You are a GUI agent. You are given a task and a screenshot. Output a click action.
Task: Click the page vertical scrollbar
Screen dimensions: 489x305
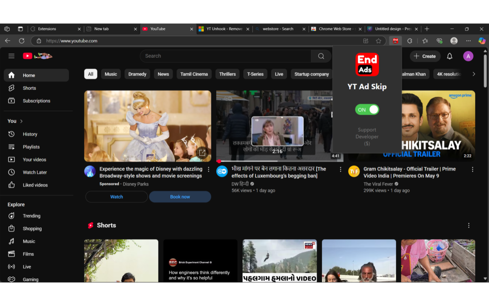[485, 71]
